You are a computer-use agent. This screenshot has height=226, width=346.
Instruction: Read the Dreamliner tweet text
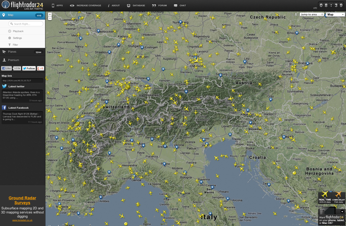click(21, 95)
